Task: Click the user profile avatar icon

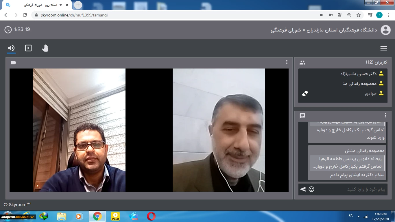Action: tap(385, 30)
